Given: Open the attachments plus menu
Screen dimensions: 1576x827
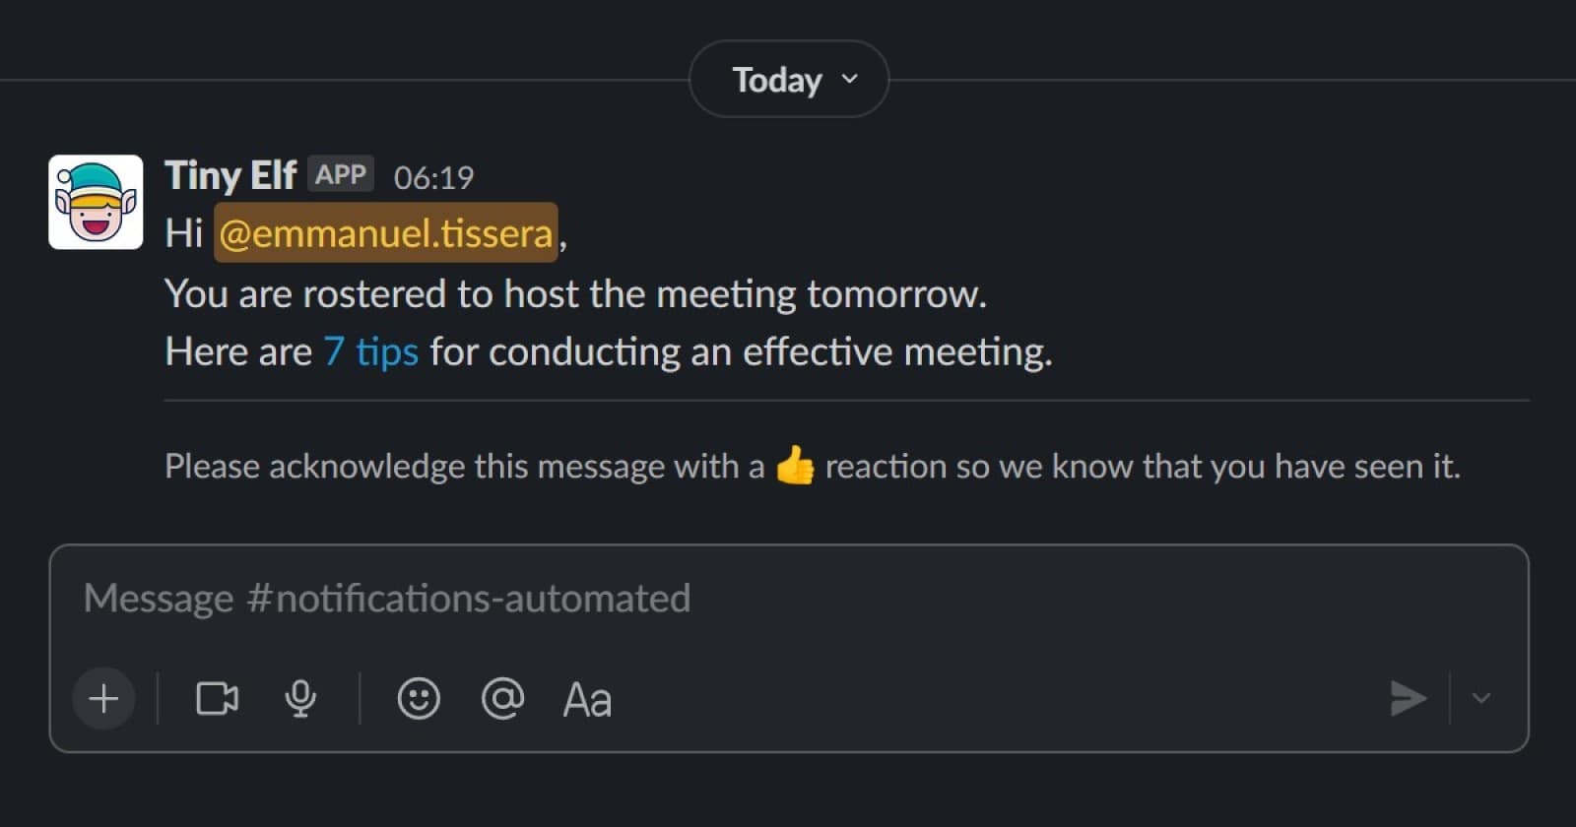Looking at the screenshot, I should point(101,699).
